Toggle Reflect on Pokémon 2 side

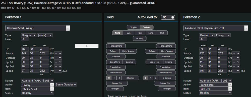[x=152, y=51]
